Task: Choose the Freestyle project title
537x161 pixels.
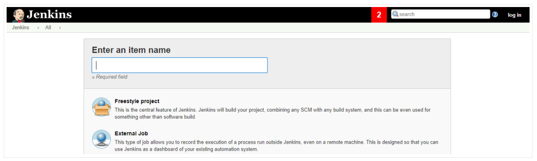Action: click(x=137, y=101)
